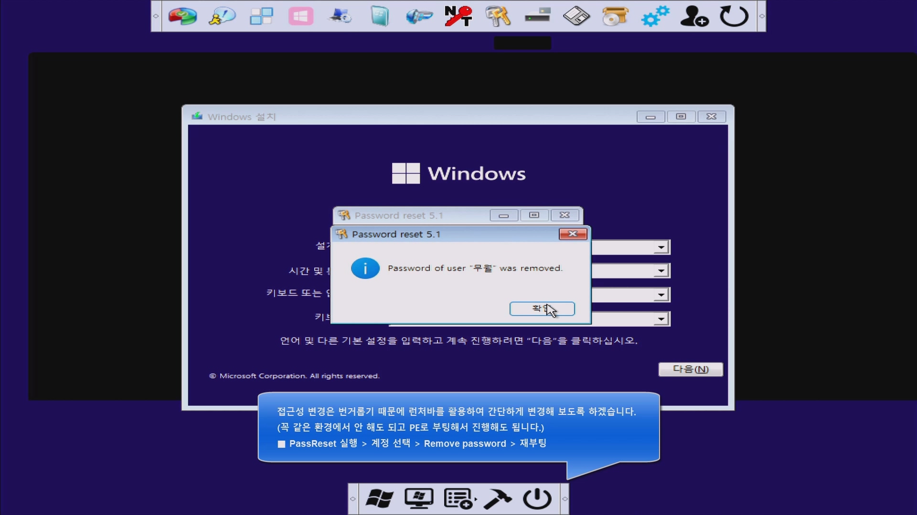Click the blue gears settings icon

[x=655, y=16]
